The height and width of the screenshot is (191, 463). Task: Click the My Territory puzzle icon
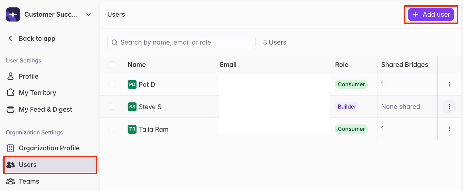click(10, 92)
